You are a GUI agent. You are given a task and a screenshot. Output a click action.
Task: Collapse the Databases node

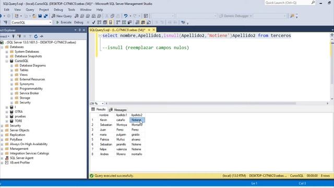(2, 47)
